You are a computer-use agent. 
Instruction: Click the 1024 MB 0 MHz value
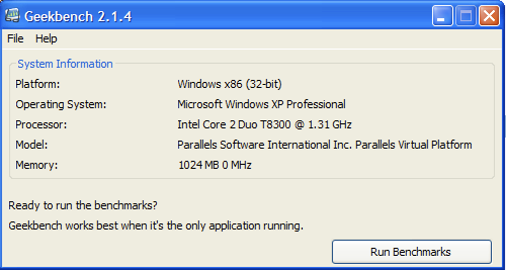[215, 165]
